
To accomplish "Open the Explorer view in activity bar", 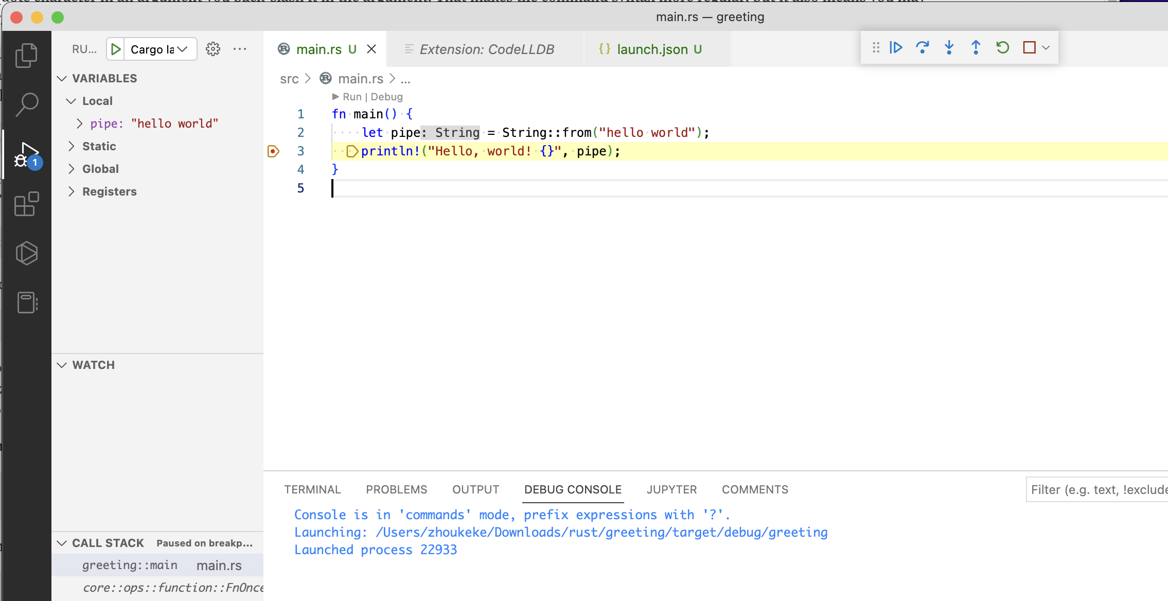I will pos(26,55).
